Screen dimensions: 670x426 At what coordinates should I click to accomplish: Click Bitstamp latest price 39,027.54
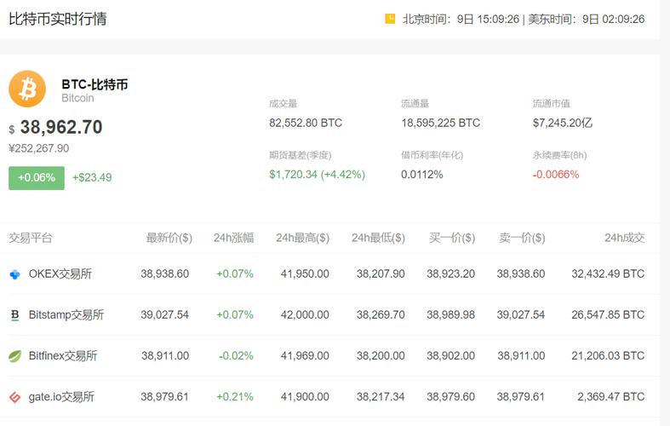[165, 314]
